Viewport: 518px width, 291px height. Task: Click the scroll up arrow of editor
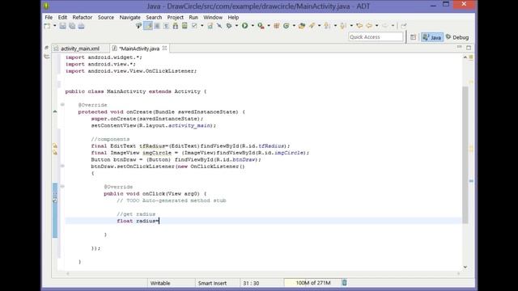coord(465,57)
